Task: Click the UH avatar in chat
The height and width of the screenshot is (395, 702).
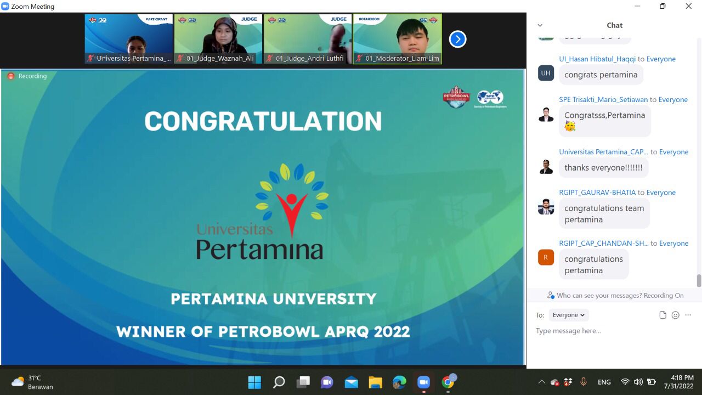Action: tap(546, 73)
